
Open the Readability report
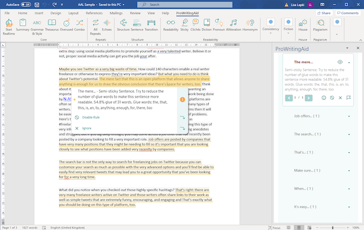coord(171,26)
